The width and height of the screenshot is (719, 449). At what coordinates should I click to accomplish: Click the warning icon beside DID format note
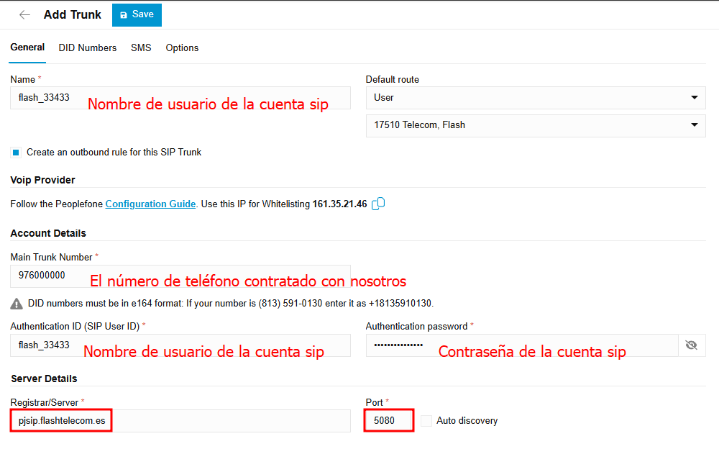coord(17,304)
